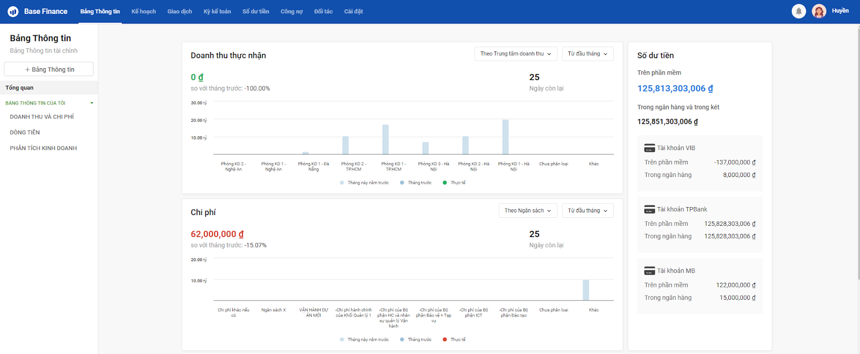Toggle red 'Thực tế' legend in Chi phí chart

pos(454,340)
